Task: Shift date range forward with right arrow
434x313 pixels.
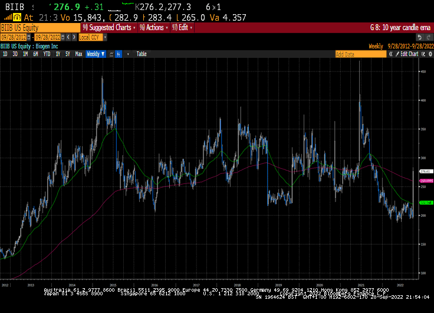Action: (74, 37)
